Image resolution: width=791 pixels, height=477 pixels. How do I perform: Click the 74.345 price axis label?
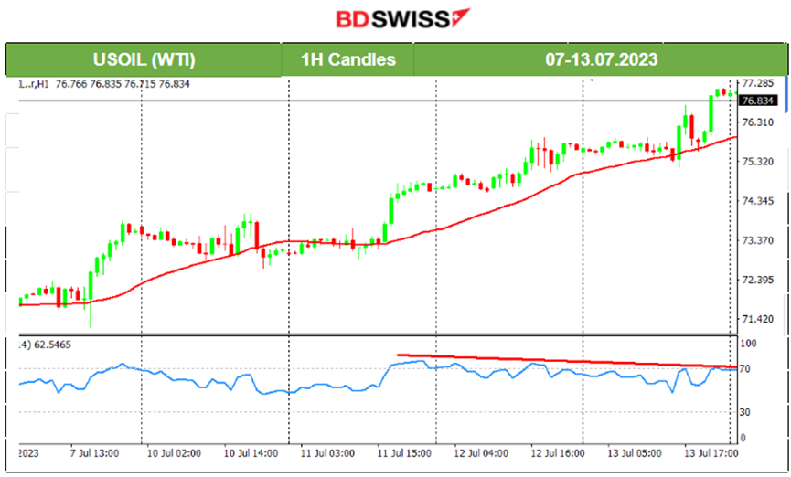pos(760,201)
